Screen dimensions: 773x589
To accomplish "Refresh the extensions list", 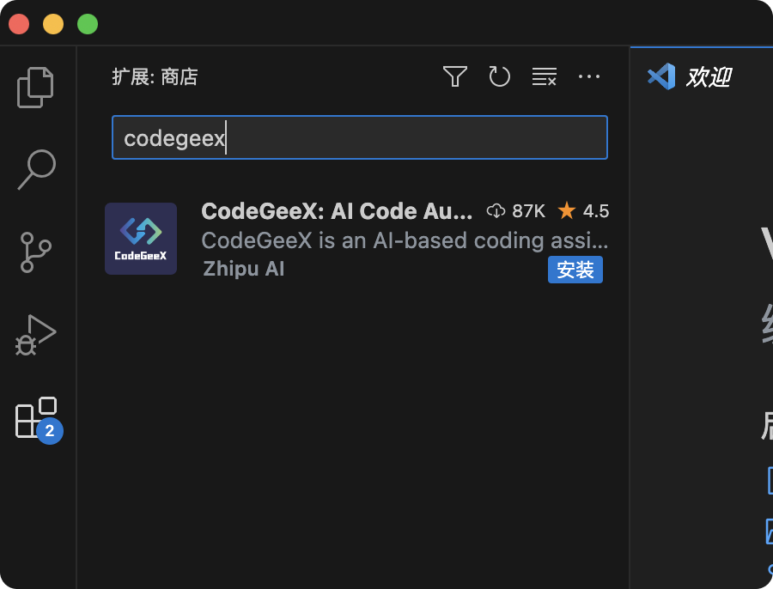I will click(x=499, y=77).
